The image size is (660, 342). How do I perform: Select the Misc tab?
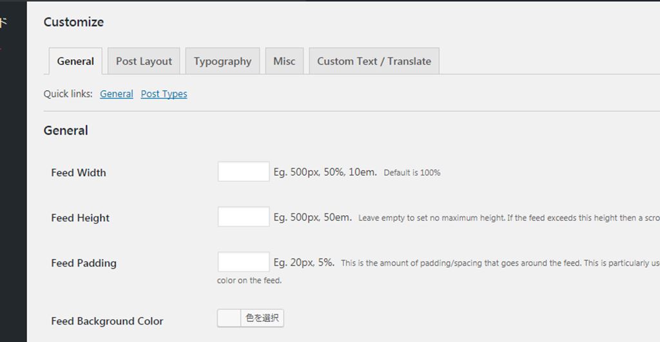[284, 61]
